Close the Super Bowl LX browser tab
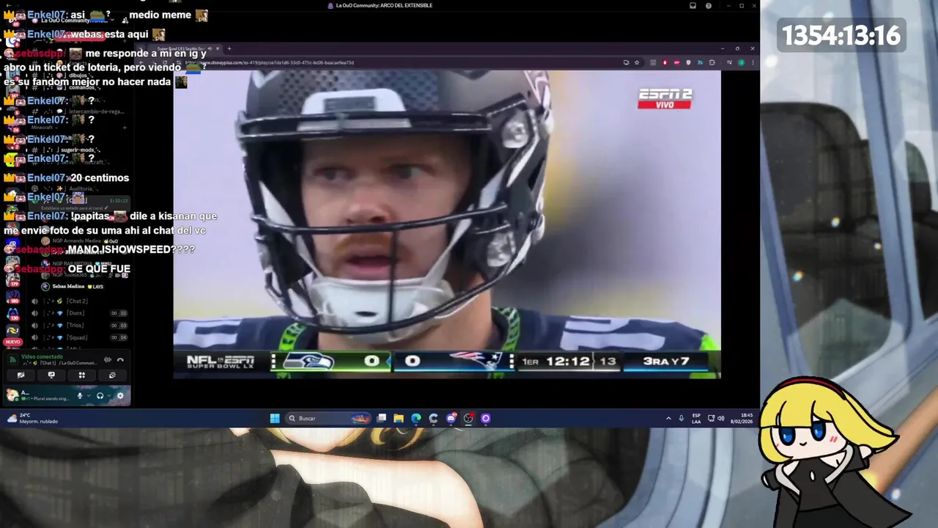 tap(217, 49)
